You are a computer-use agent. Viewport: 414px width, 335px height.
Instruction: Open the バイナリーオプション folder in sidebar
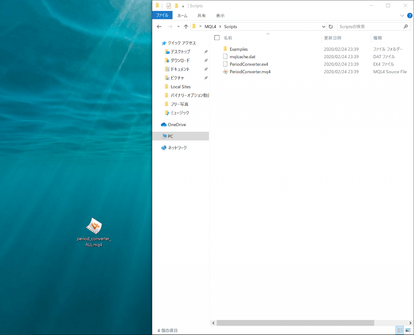[x=190, y=95]
